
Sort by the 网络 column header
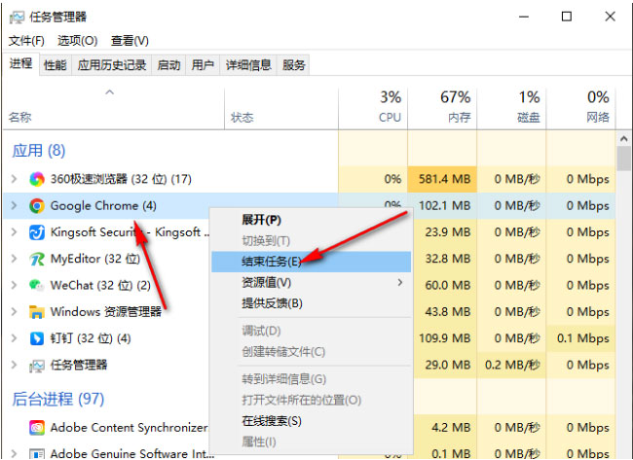(581, 108)
